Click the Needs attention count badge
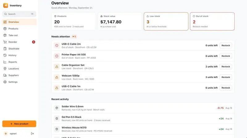This screenshot has width=247, height=138. tap(74, 36)
